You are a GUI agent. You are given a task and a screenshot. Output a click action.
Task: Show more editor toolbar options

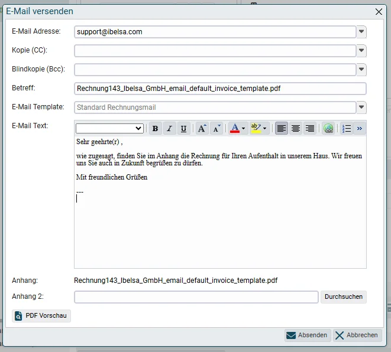pos(359,128)
